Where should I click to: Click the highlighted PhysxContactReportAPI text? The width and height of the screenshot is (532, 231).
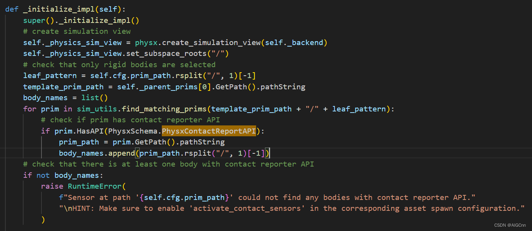pyautogui.click(x=208, y=131)
